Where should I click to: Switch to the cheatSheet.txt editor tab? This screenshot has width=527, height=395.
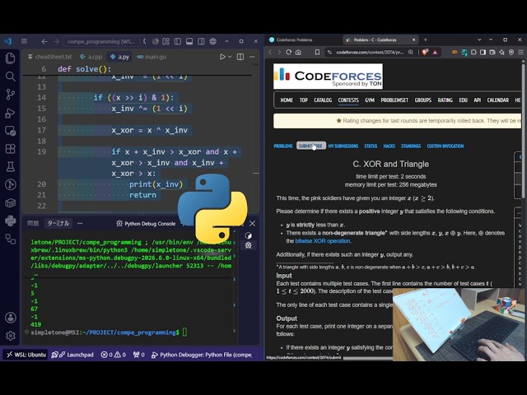[x=50, y=57]
